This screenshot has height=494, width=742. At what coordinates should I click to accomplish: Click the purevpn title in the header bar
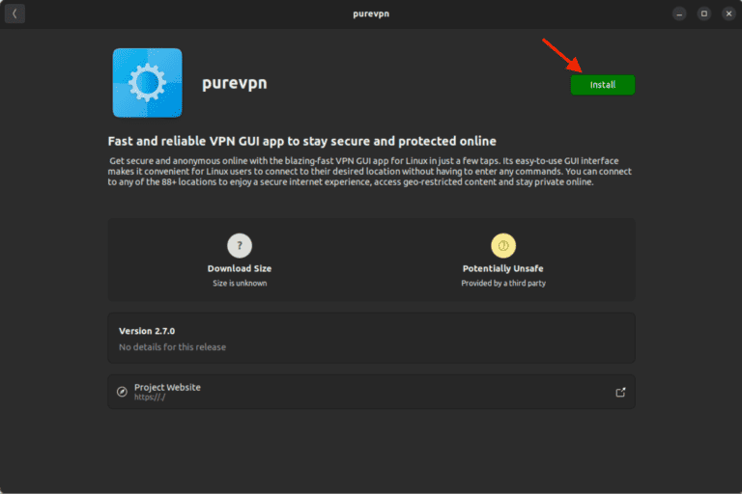point(371,14)
